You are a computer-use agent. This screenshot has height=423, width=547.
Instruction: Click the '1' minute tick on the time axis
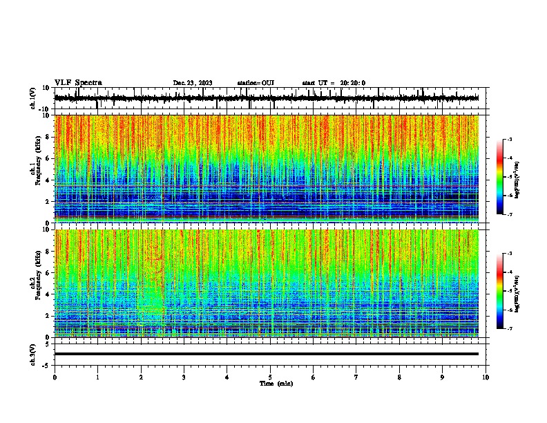coord(97,377)
